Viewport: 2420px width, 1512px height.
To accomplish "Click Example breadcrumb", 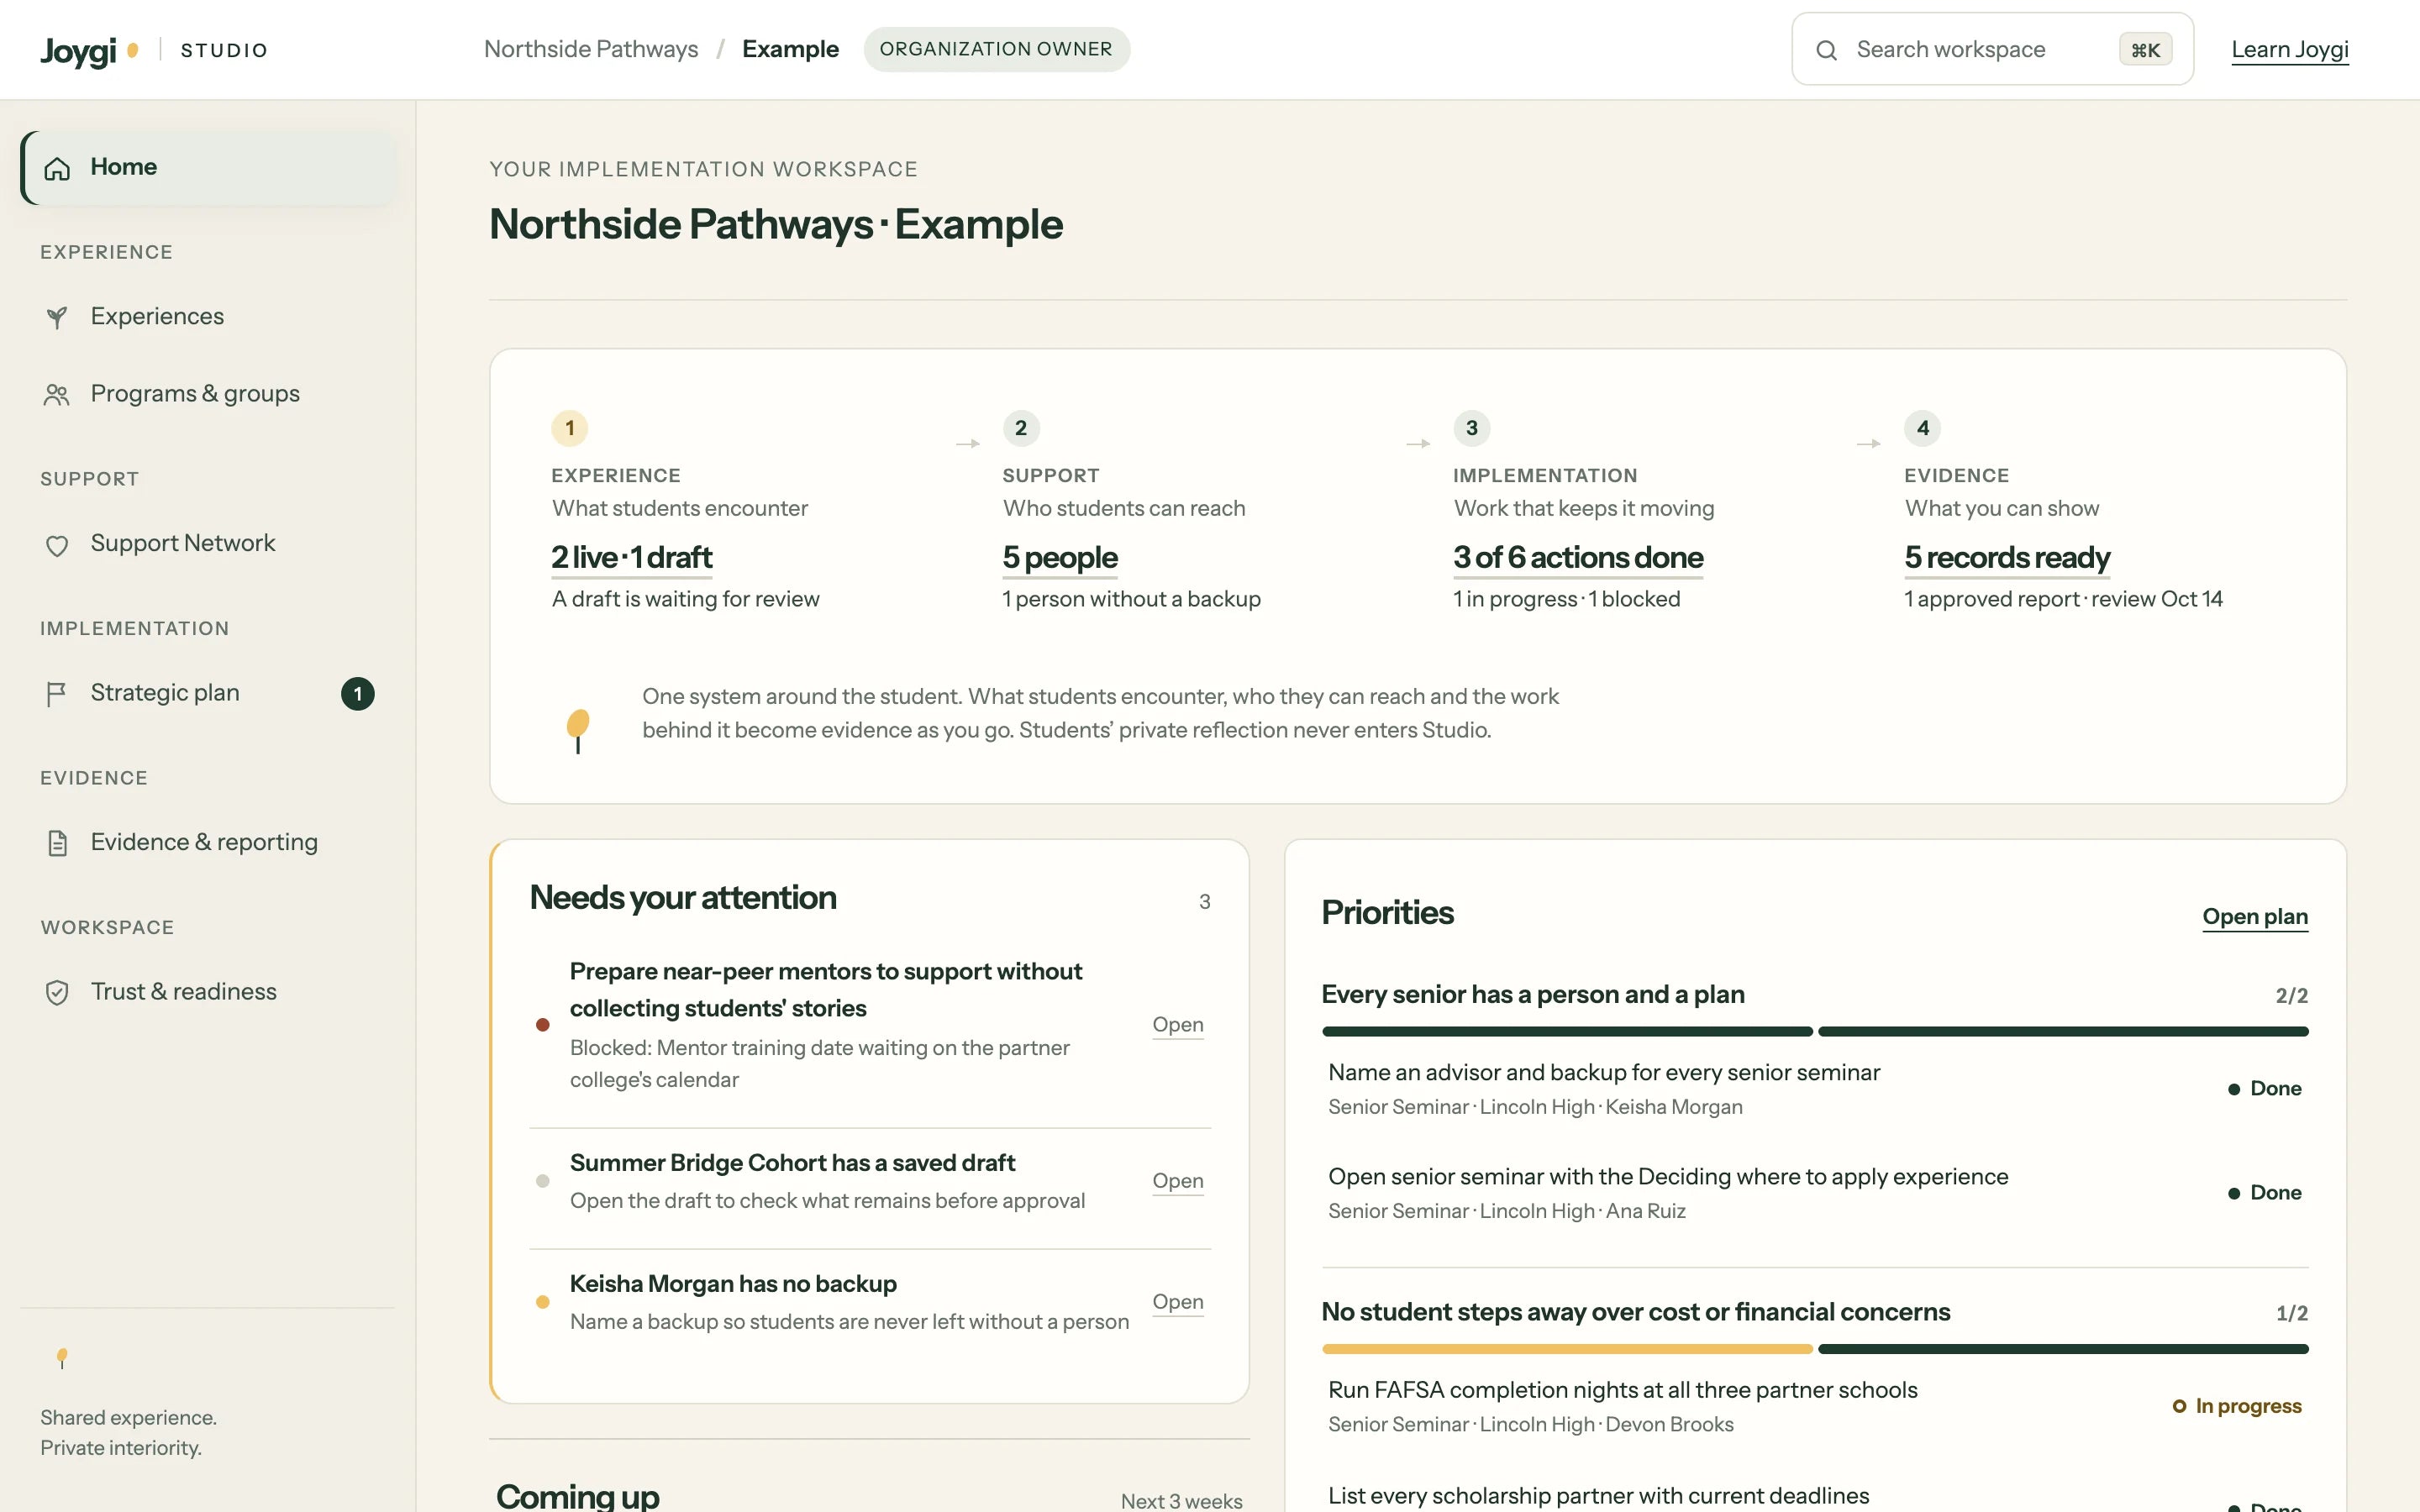I will (x=790, y=49).
